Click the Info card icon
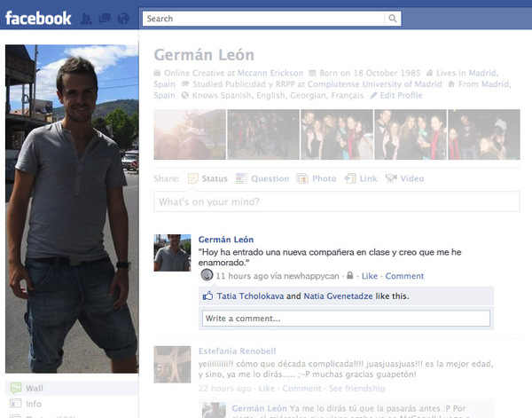This screenshot has height=418, width=532. pos(16,404)
